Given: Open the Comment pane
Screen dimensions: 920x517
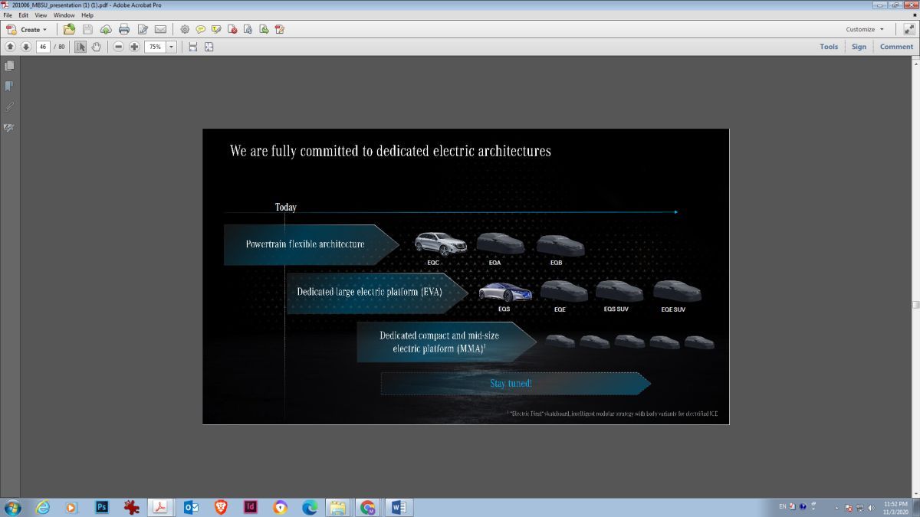Looking at the screenshot, I should tap(896, 47).
